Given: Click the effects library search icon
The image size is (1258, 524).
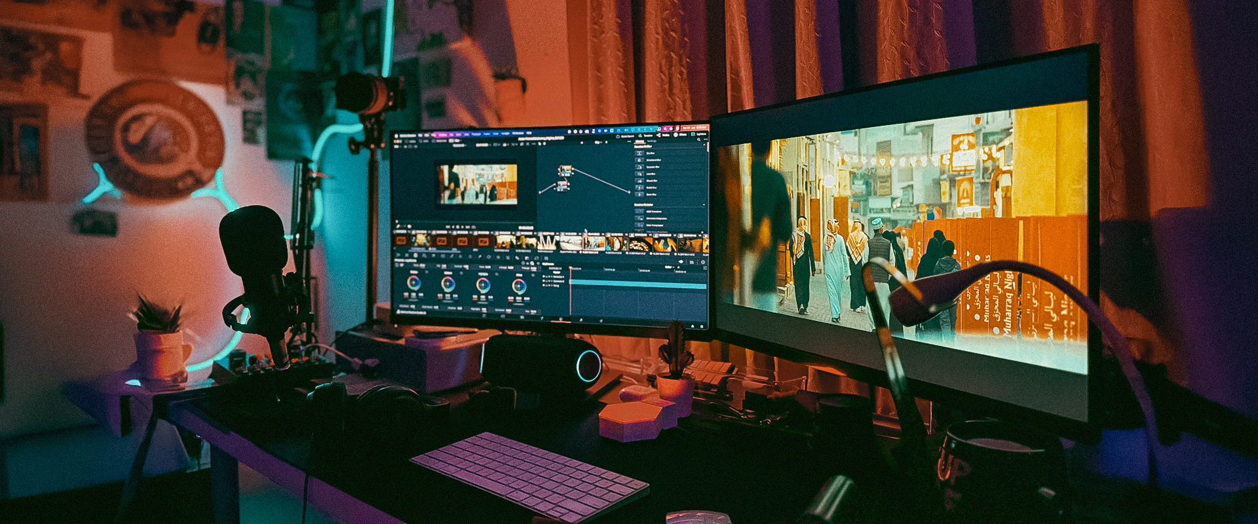Looking at the screenshot, I should pyautogui.click(x=698, y=140).
